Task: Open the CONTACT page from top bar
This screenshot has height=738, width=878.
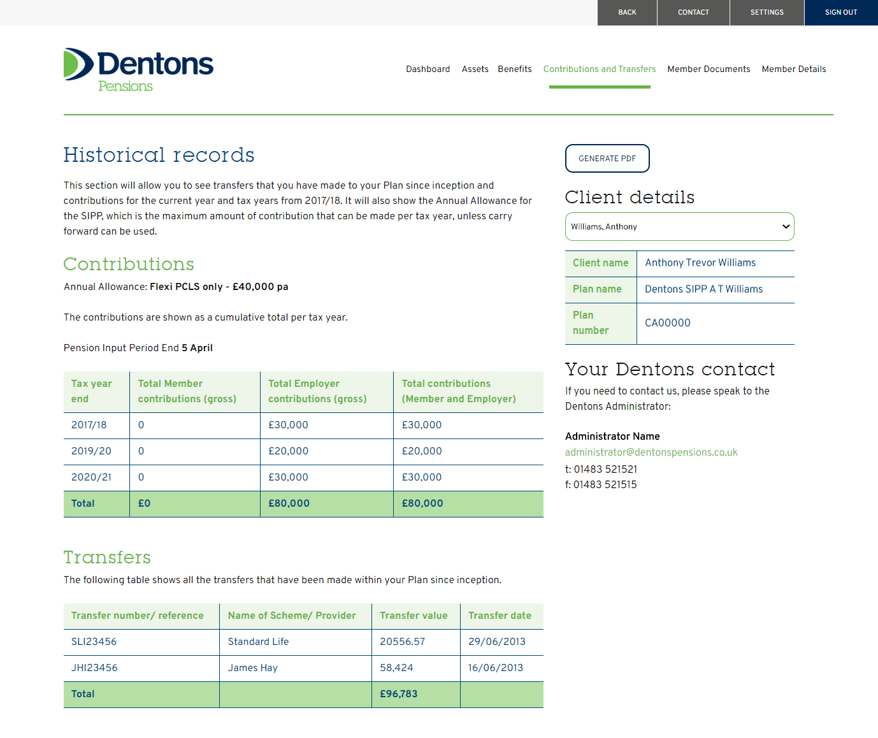Action: click(693, 13)
